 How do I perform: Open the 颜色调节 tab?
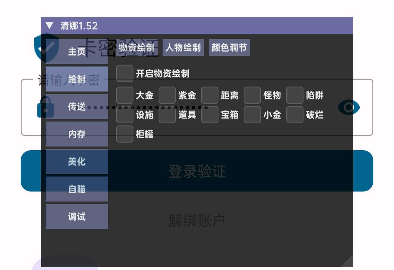coord(229,47)
